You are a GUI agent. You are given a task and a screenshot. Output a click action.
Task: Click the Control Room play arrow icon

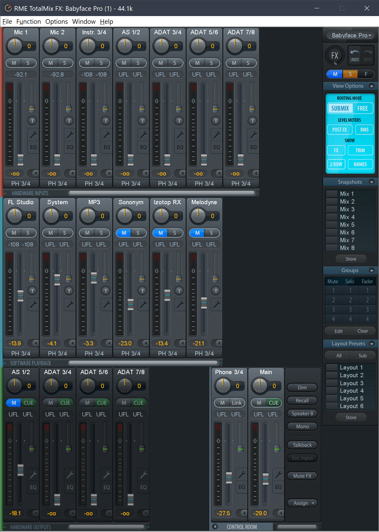pos(215,527)
